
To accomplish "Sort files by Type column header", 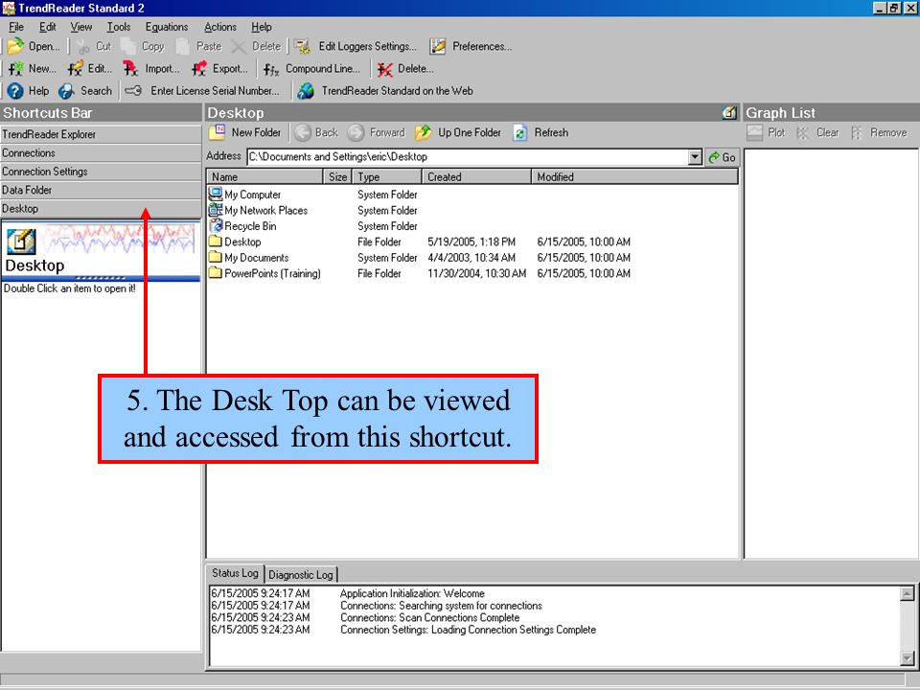I will (x=386, y=177).
